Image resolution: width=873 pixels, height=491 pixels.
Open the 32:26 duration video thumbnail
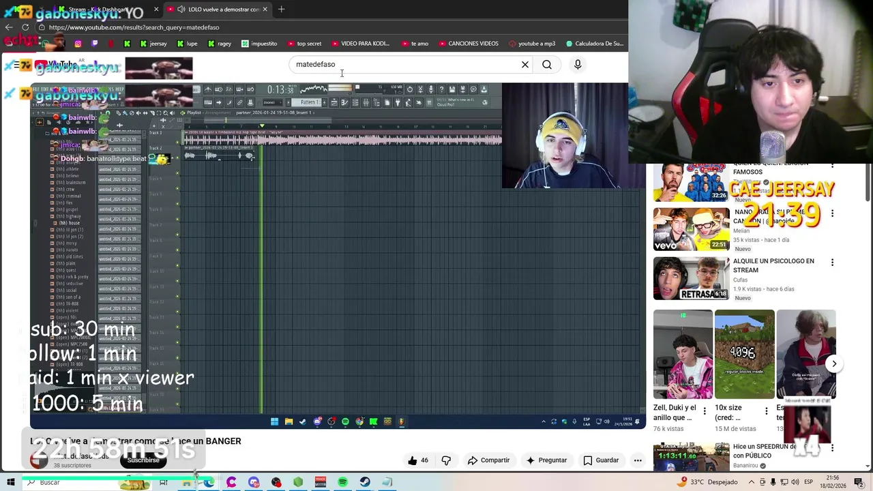(691, 182)
